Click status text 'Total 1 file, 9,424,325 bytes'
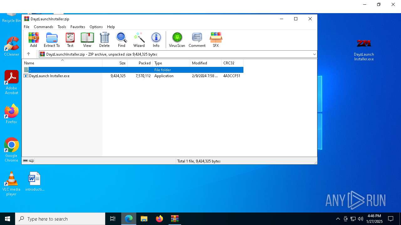 (x=199, y=161)
